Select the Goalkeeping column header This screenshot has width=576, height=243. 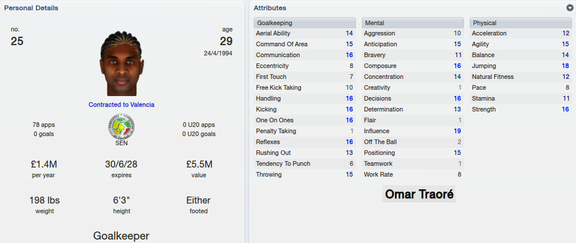[305, 23]
